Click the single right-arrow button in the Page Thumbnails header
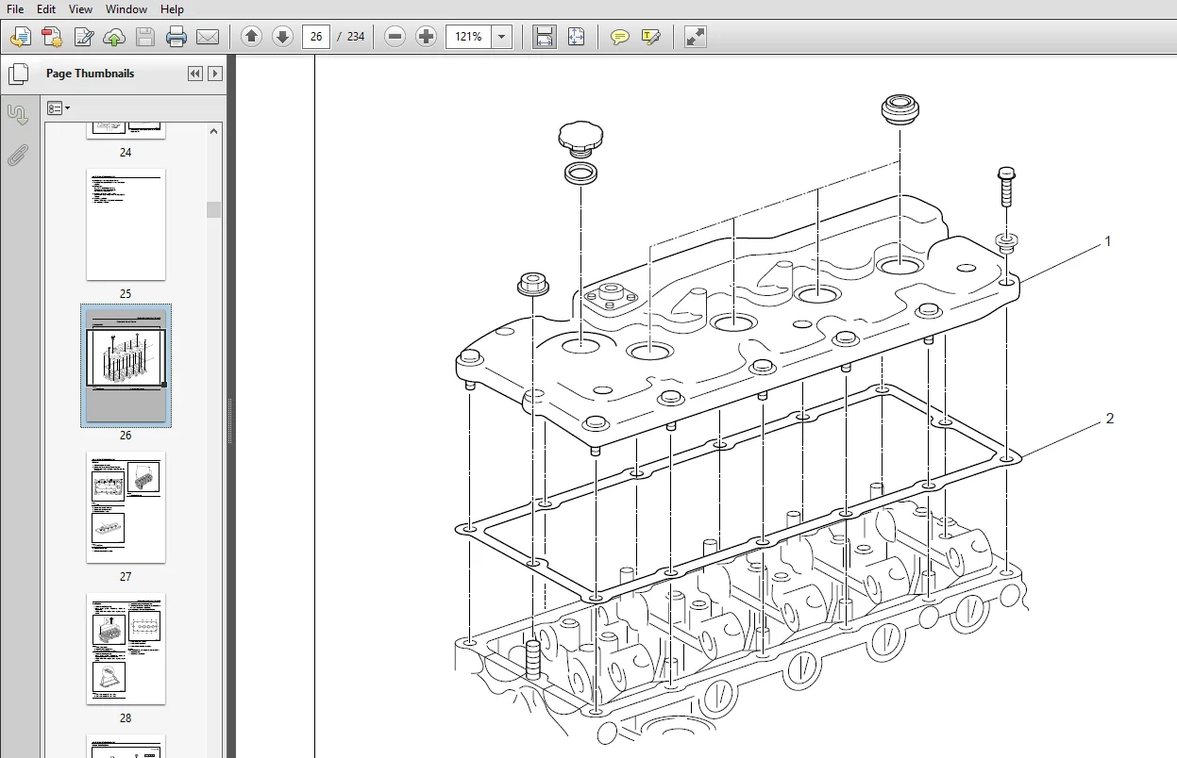The width and height of the screenshot is (1177, 758). (215, 74)
